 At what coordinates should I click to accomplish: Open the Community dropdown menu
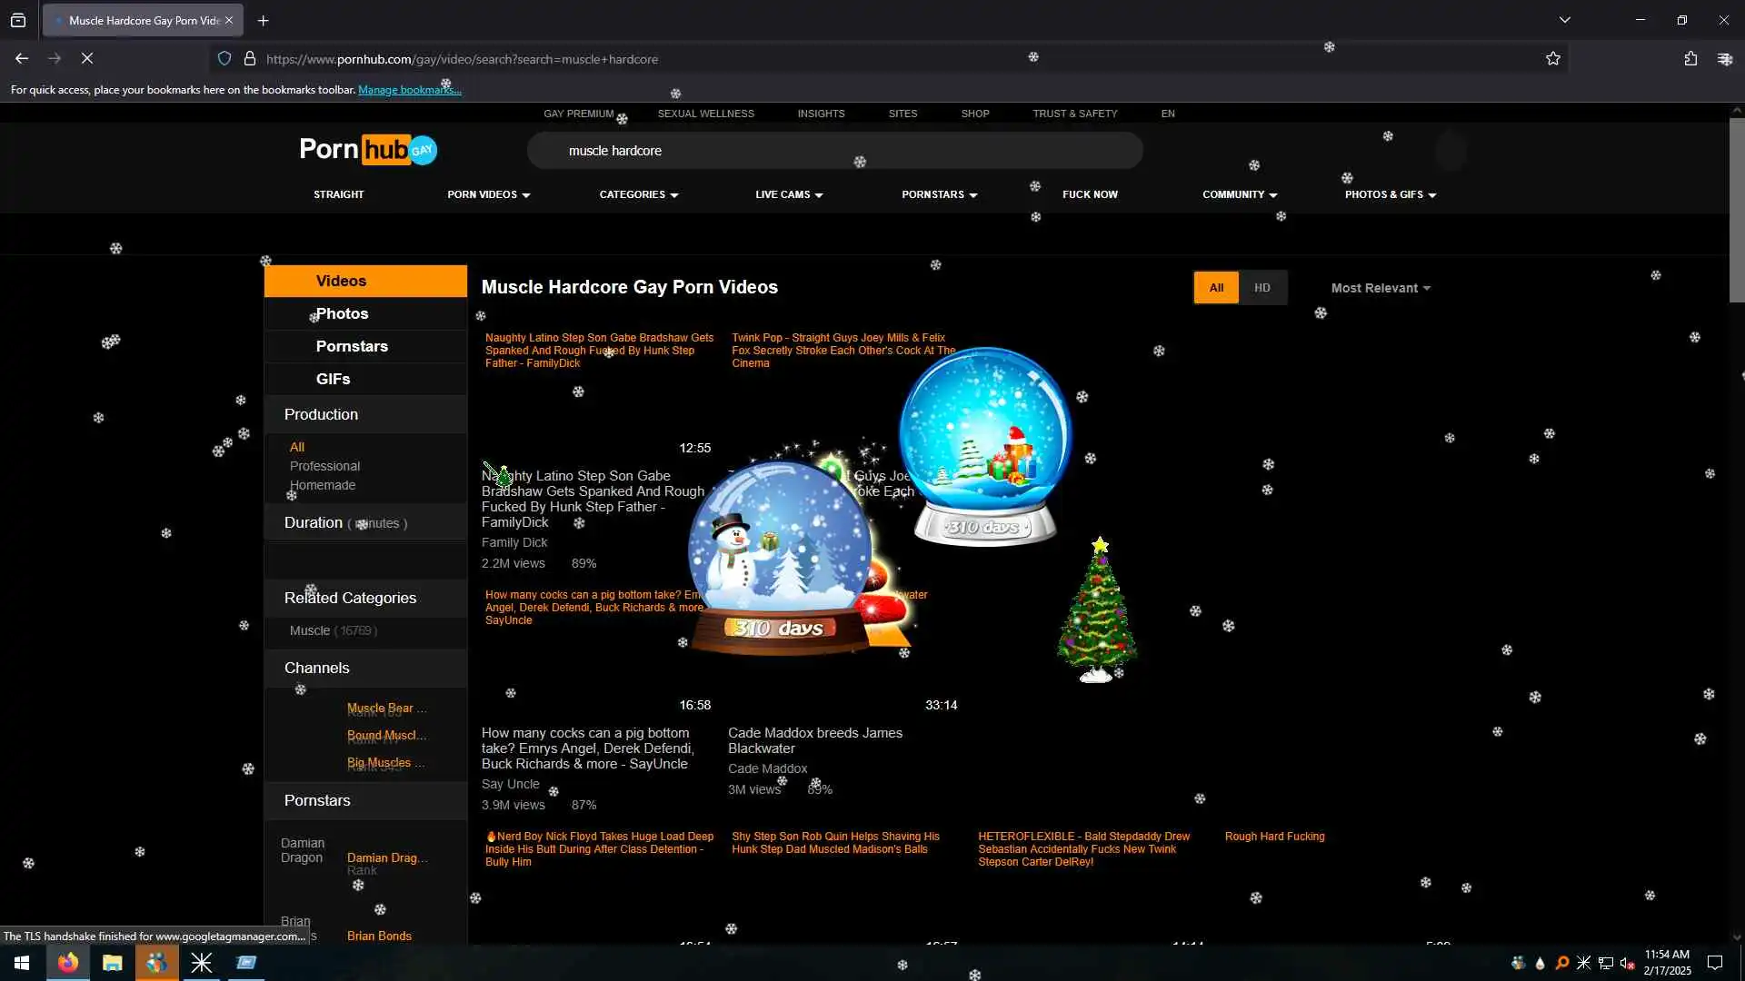pyautogui.click(x=1239, y=194)
